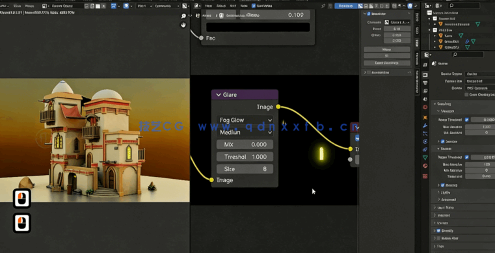Screen dimensions: 495x253
Task: Click the Move button in Backdrop panel
Action: tap(387, 49)
